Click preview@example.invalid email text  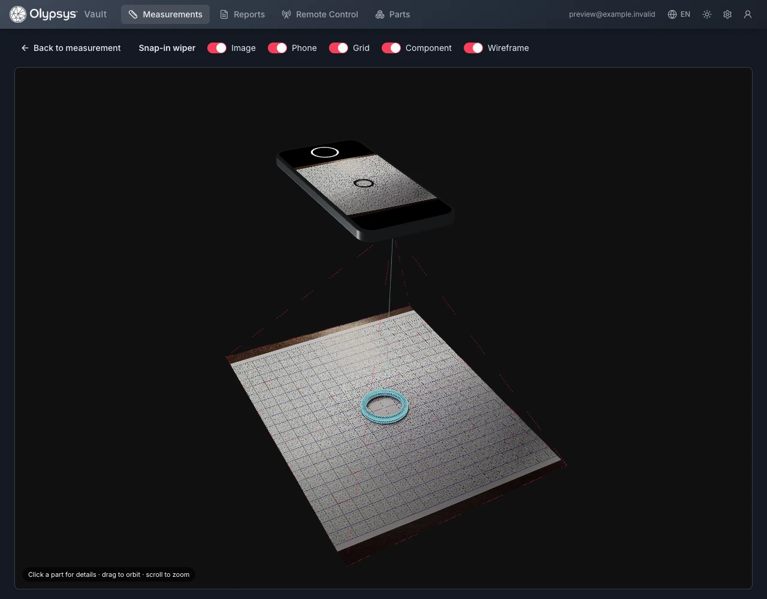[x=612, y=14]
